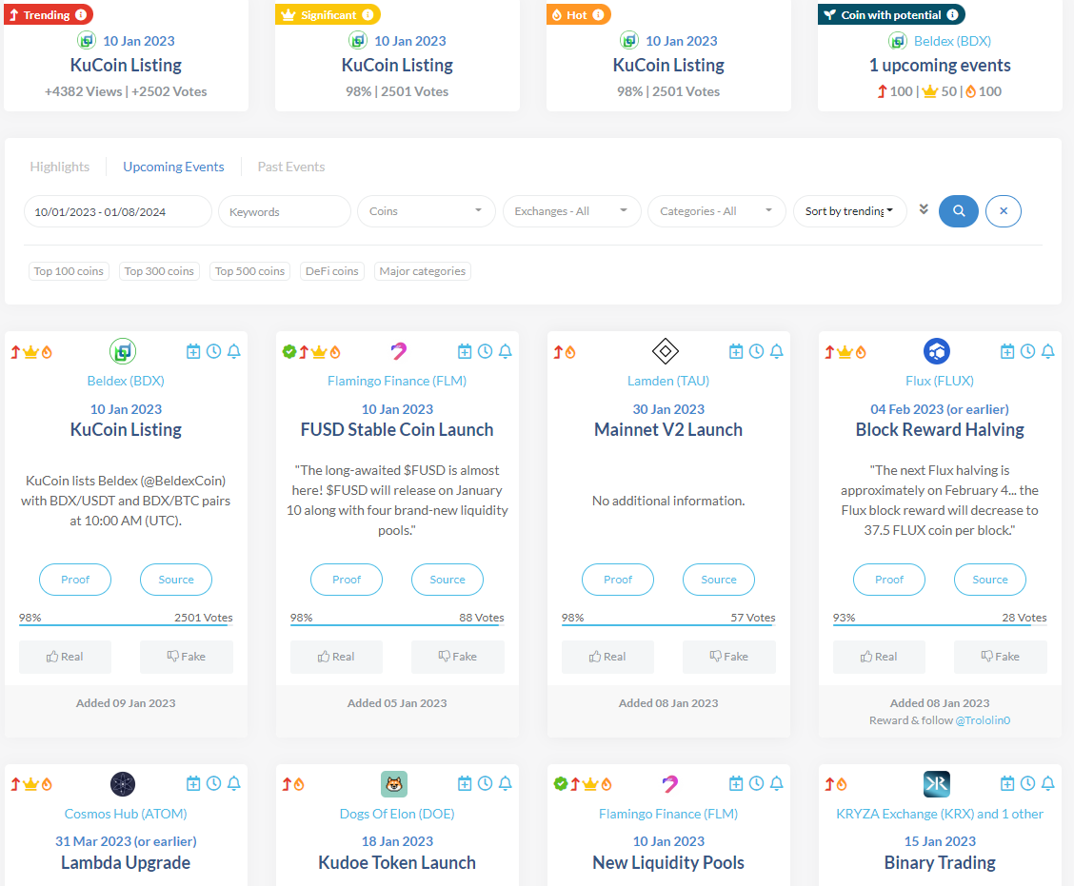Screen dimensions: 1074x886
Task: Vote Real on FUSD Stable Coin Launch
Action: [x=335, y=657]
